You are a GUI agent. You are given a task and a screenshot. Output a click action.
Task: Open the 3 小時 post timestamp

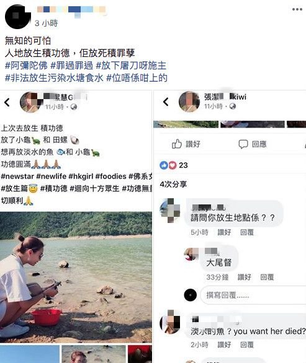[46, 23]
